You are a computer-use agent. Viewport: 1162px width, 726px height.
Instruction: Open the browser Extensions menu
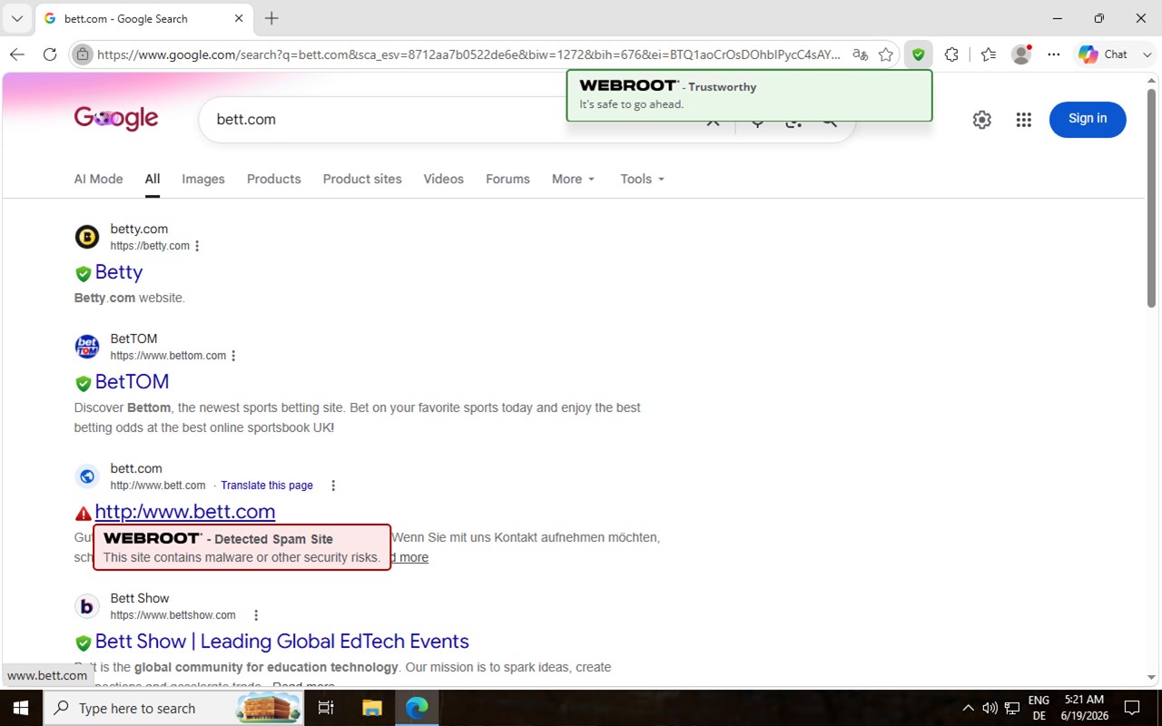point(951,54)
